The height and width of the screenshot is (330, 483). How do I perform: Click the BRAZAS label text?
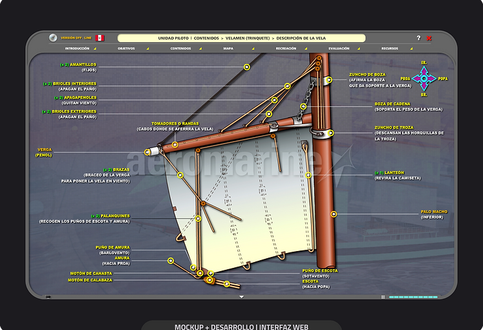pyautogui.click(x=122, y=170)
